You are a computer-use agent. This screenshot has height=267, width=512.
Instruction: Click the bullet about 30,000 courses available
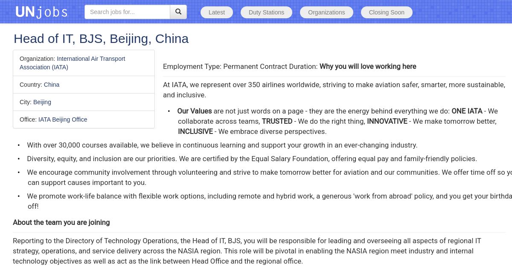click(x=222, y=145)
